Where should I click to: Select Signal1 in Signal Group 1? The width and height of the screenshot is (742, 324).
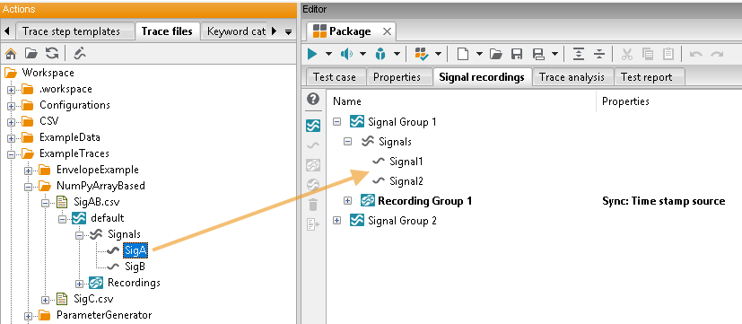(406, 161)
